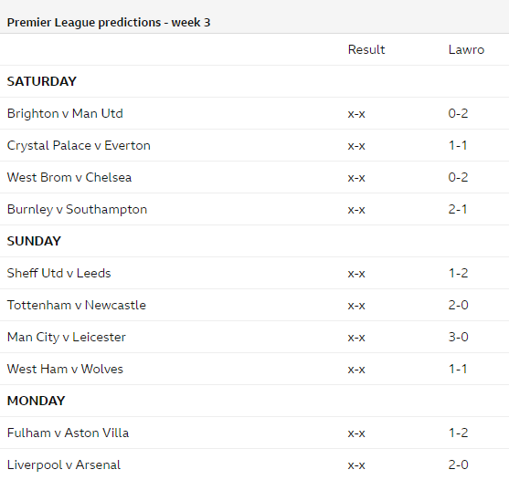
Task: Click Lawro's 2-1 prediction for Burnley
Action: 458,209
